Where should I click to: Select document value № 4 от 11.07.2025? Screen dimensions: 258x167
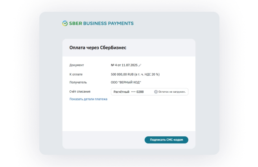click(124, 65)
